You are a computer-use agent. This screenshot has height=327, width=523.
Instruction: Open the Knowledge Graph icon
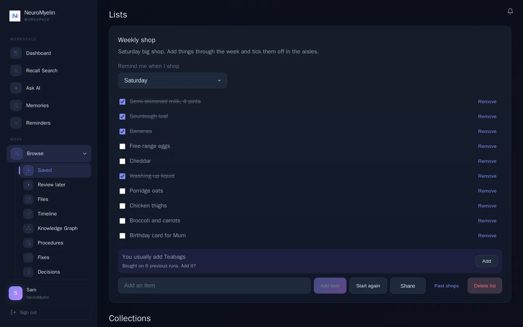tap(28, 228)
